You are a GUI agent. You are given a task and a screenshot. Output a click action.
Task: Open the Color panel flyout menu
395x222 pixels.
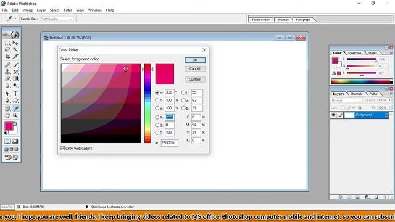click(x=391, y=53)
